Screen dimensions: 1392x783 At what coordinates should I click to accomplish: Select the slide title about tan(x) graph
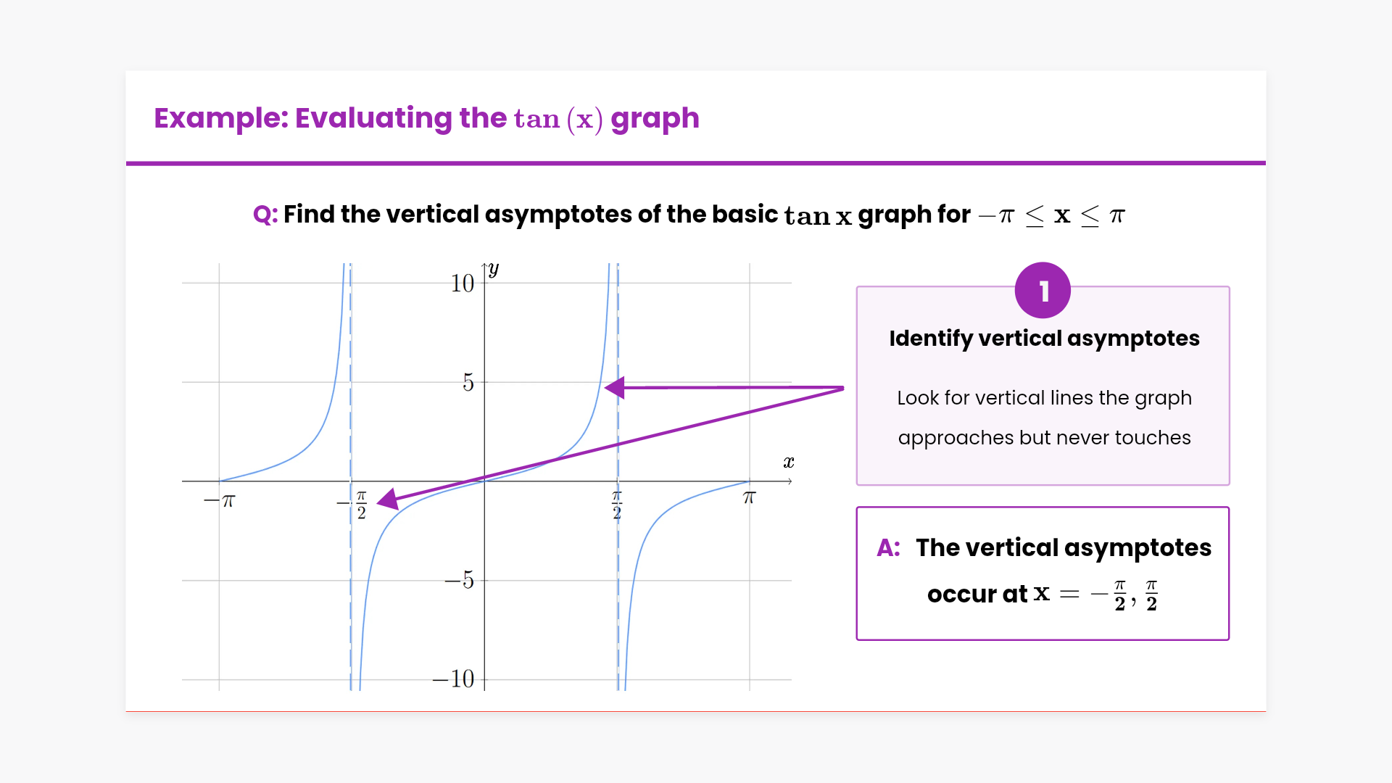[426, 118]
